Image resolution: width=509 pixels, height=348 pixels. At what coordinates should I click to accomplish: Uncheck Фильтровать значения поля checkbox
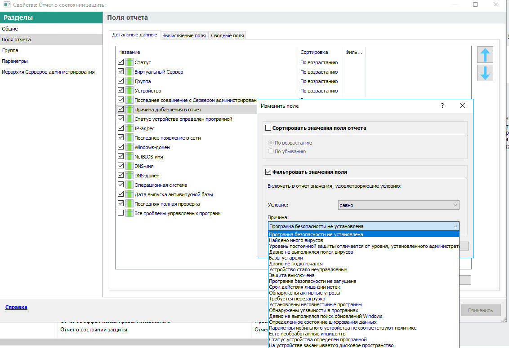[268, 172]
